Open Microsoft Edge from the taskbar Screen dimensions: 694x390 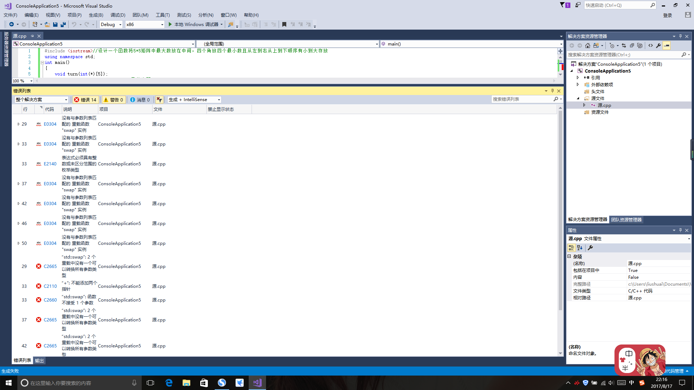(x=169, y=383)
